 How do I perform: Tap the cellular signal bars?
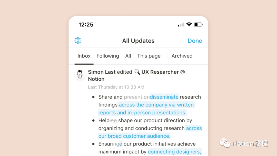point(181,25)
